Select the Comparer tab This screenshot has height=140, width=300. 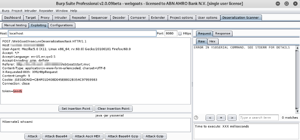click(138, 18)
